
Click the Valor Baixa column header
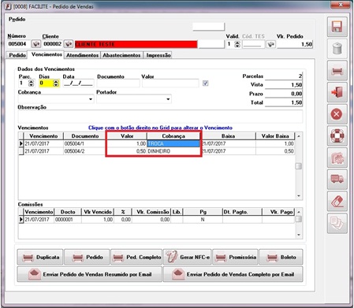(275, 136)
